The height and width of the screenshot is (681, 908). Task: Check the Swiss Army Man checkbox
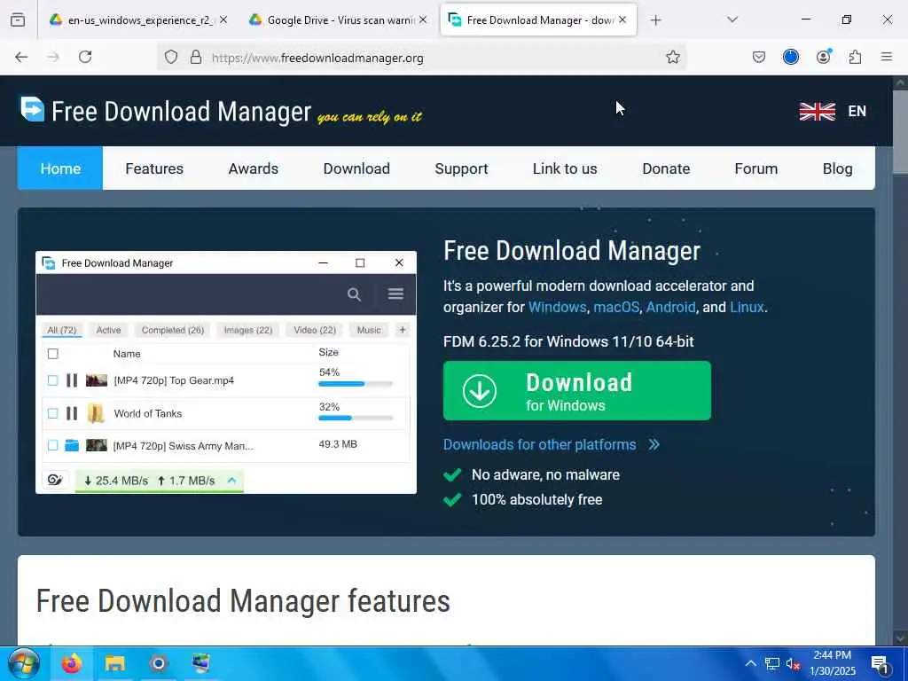[x=52, y=445]
